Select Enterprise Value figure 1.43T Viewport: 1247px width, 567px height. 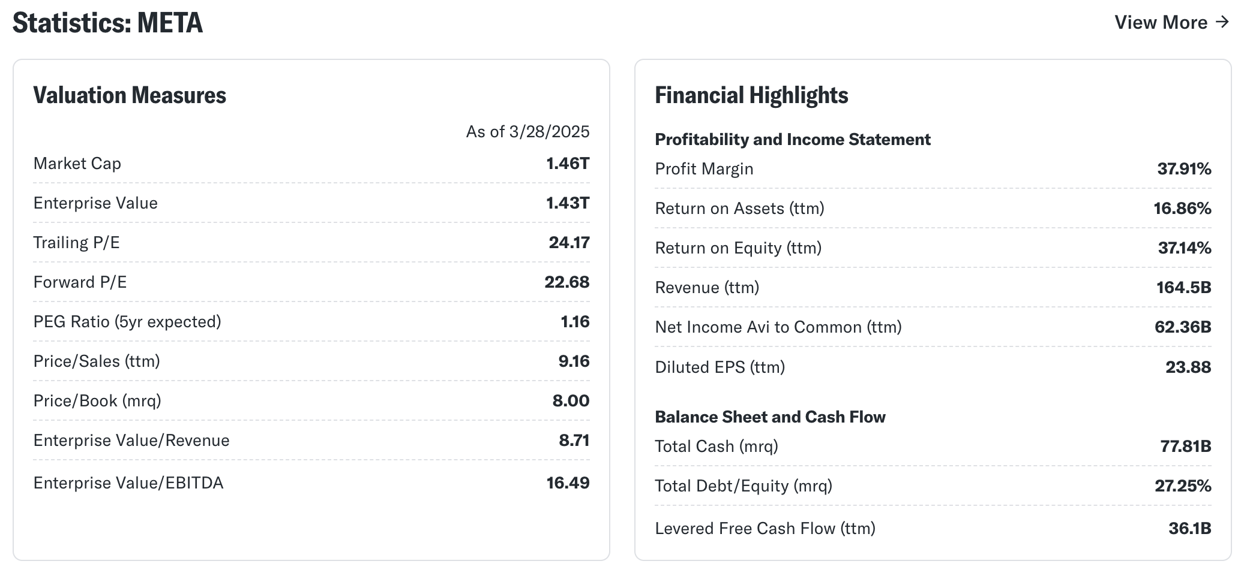tap(568, 203)
